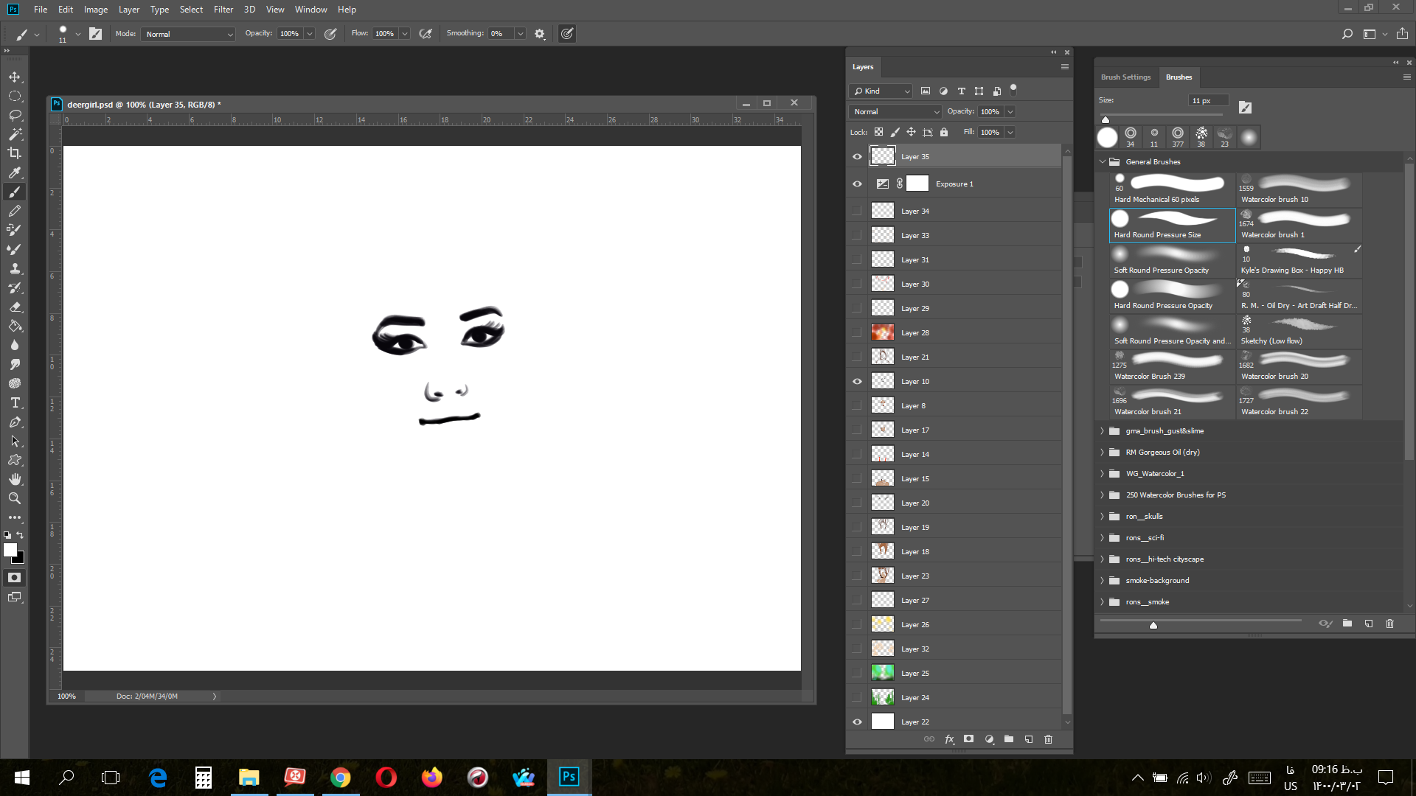
Task: Choose Kyle's Drawing Box Happy HB brush
Action: coord(1299,261)
